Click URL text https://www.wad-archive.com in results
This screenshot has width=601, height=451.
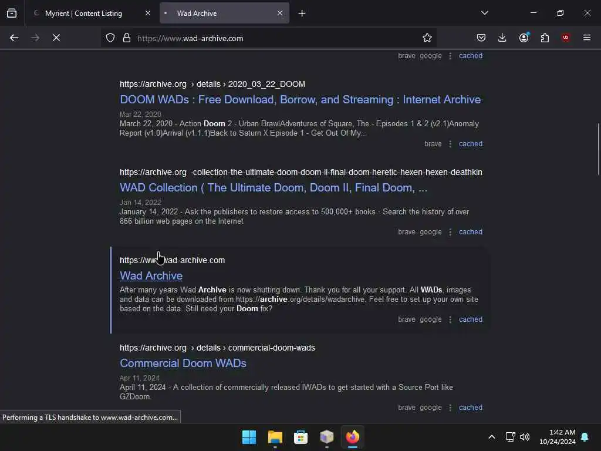[x=172, y=260]
